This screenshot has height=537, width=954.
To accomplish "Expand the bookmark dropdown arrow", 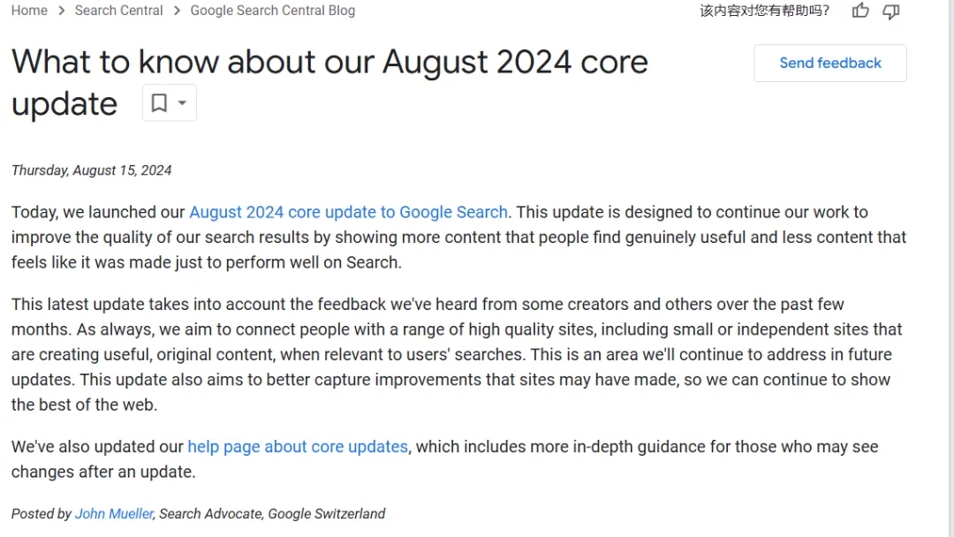I will click(x=182, y=103).
